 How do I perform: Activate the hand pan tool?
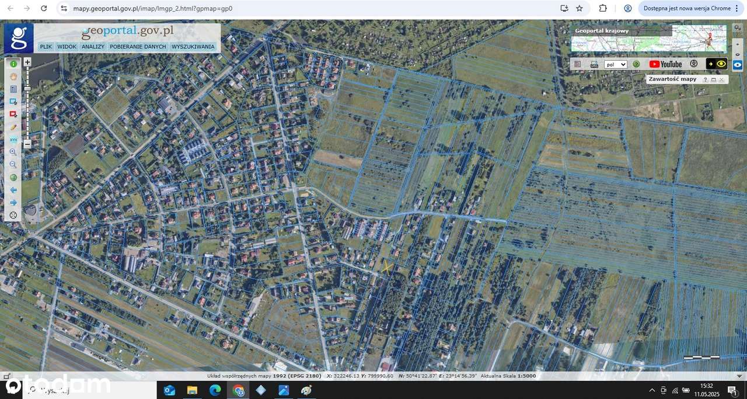click(x=13, y=77)
